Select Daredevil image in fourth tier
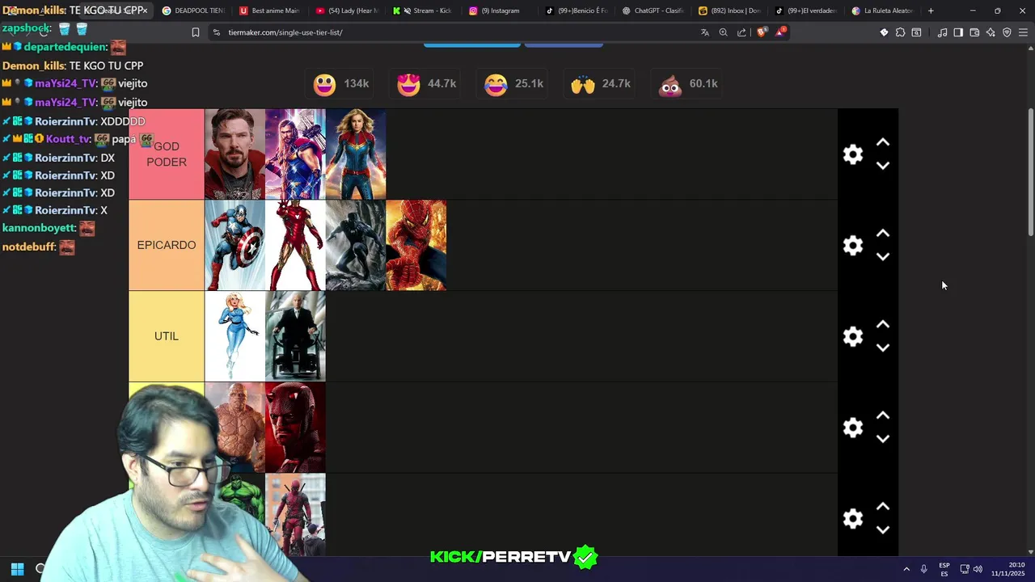Screen dimensions: 1035x582 pos(295,428)
